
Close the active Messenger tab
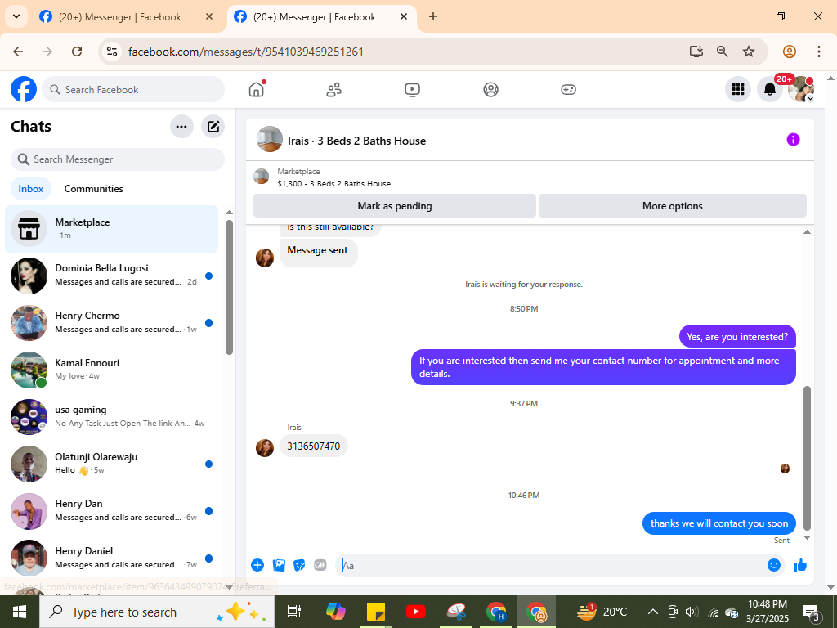tap(404, 16)
